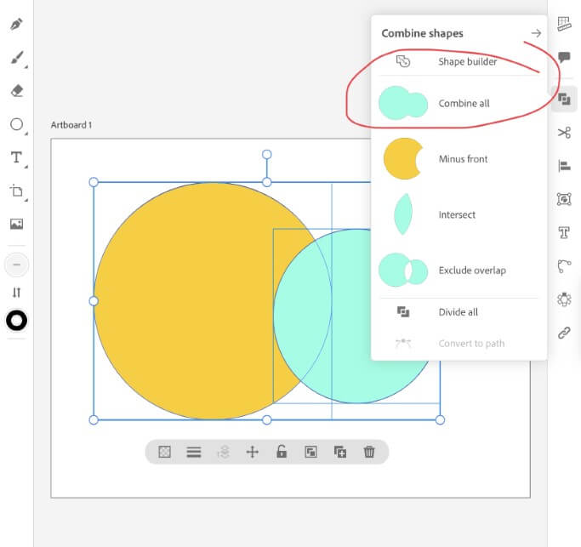Duplicate the selected objects

click(x=340, y=452)
